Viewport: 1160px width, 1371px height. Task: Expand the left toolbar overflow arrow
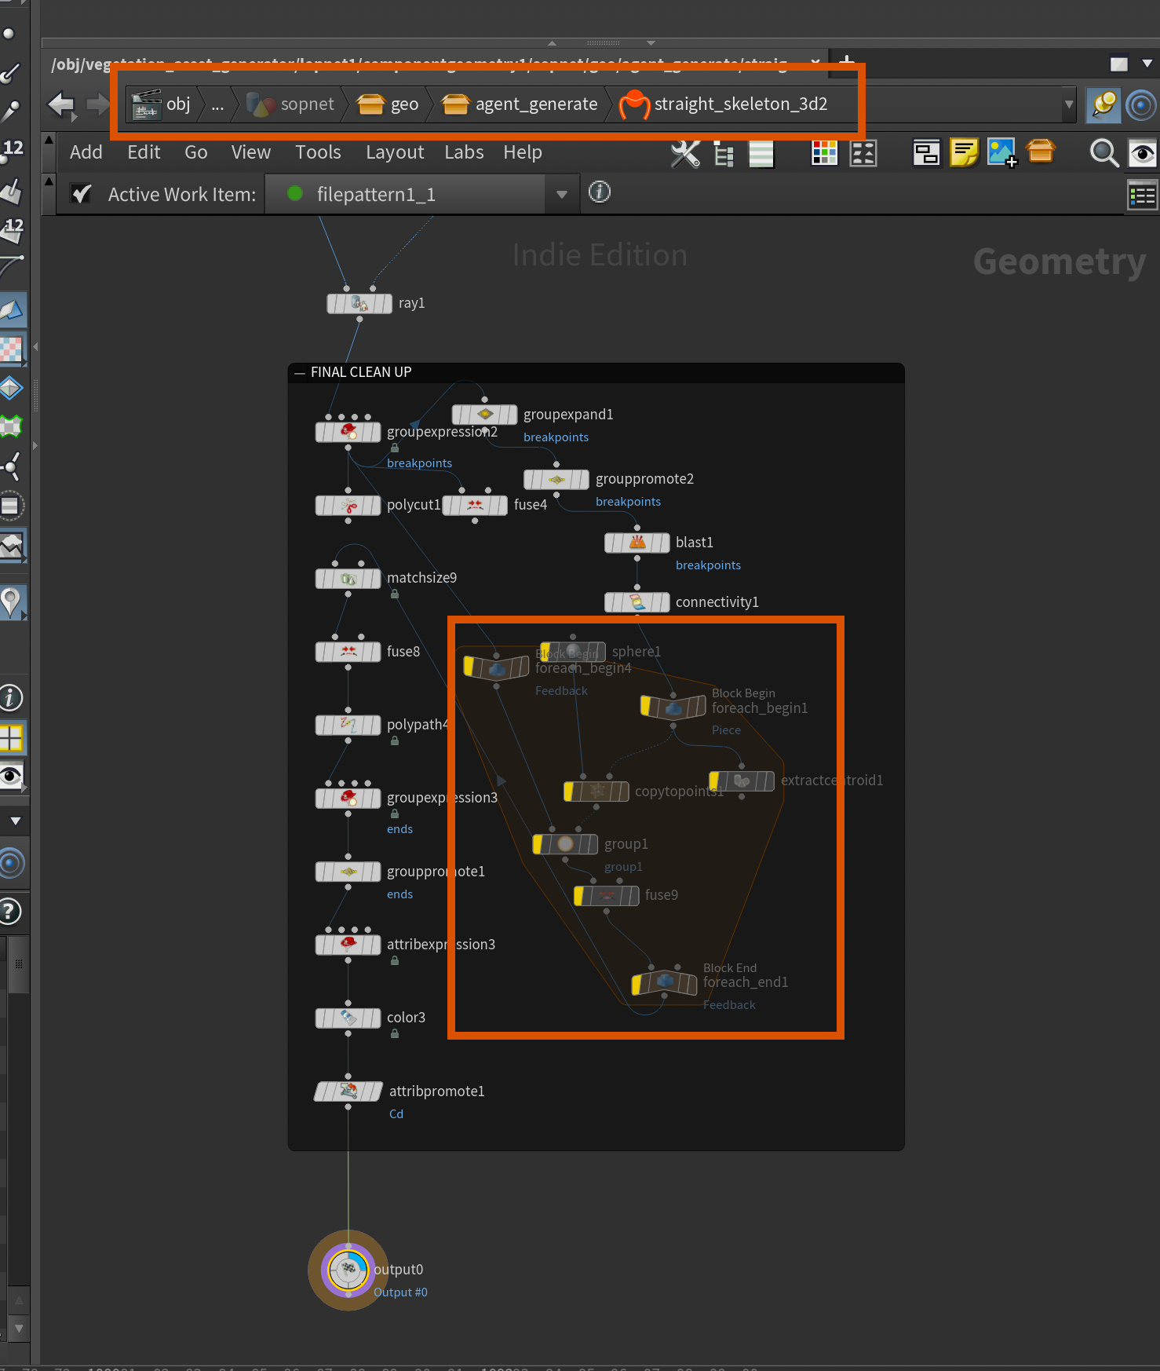[15, 821]
